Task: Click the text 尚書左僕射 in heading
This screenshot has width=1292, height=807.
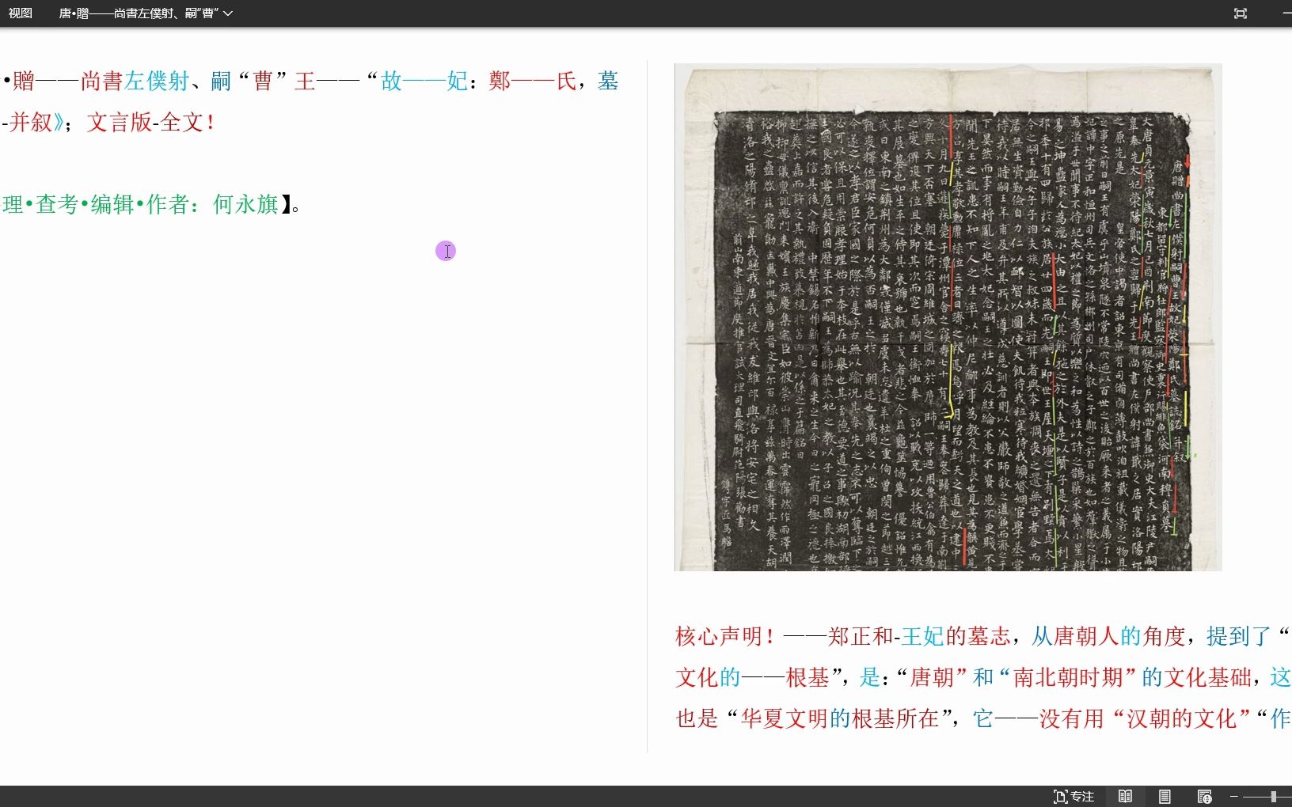Action: click(x=135, y=81)
